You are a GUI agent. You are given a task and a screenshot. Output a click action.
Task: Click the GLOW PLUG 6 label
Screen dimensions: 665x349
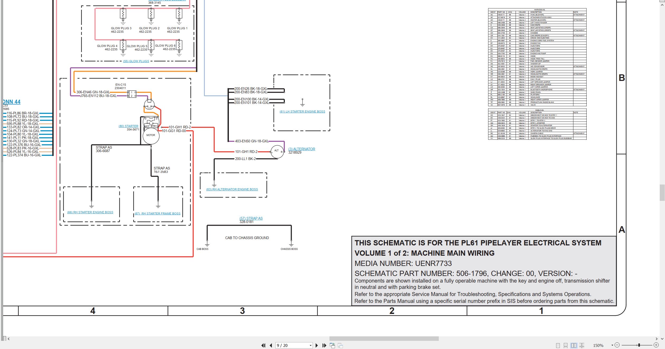[165, 46]
